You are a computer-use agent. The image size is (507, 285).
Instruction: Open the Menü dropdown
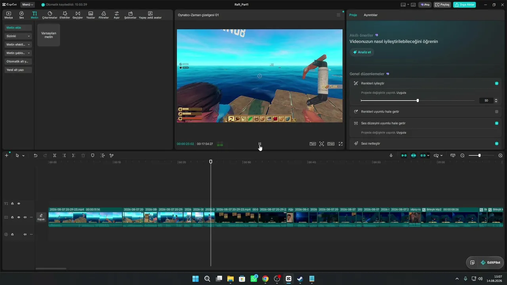click(28, 5)
